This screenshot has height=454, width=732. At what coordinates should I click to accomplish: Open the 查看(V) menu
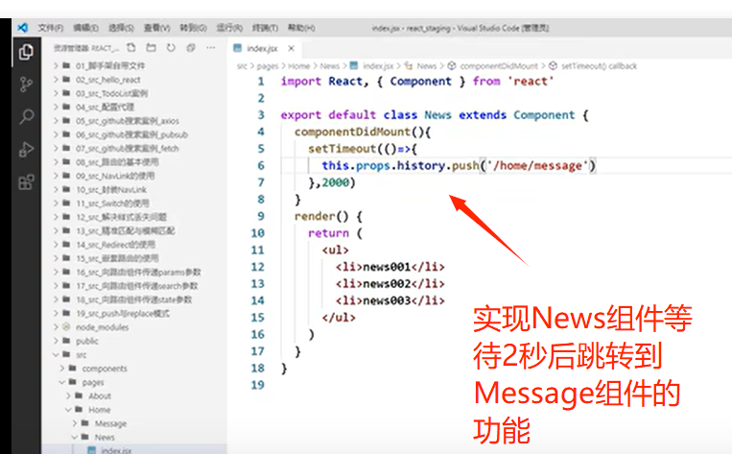coord(157,28)
